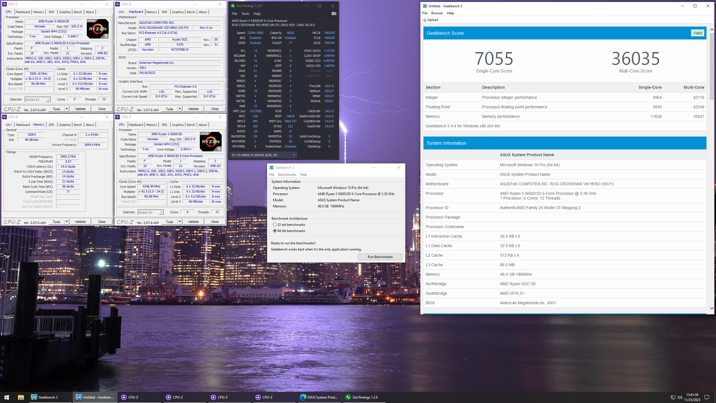The height and width of the screenshot is (403, 716).
Task: Switch to Geekbench 3 taskbar item
Action: click(50, 397)
